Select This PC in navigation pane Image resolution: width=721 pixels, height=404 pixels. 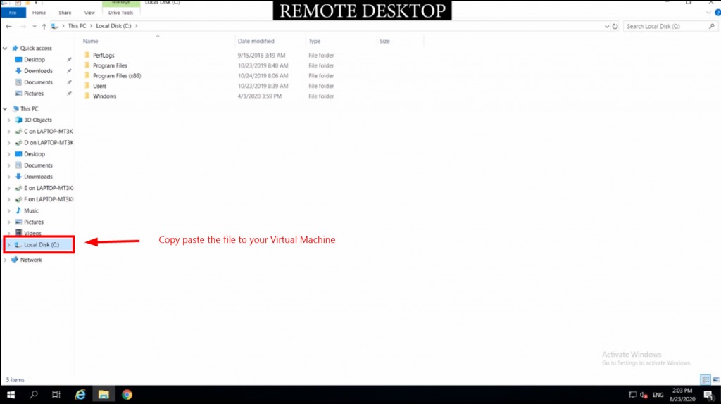point(29,109)
